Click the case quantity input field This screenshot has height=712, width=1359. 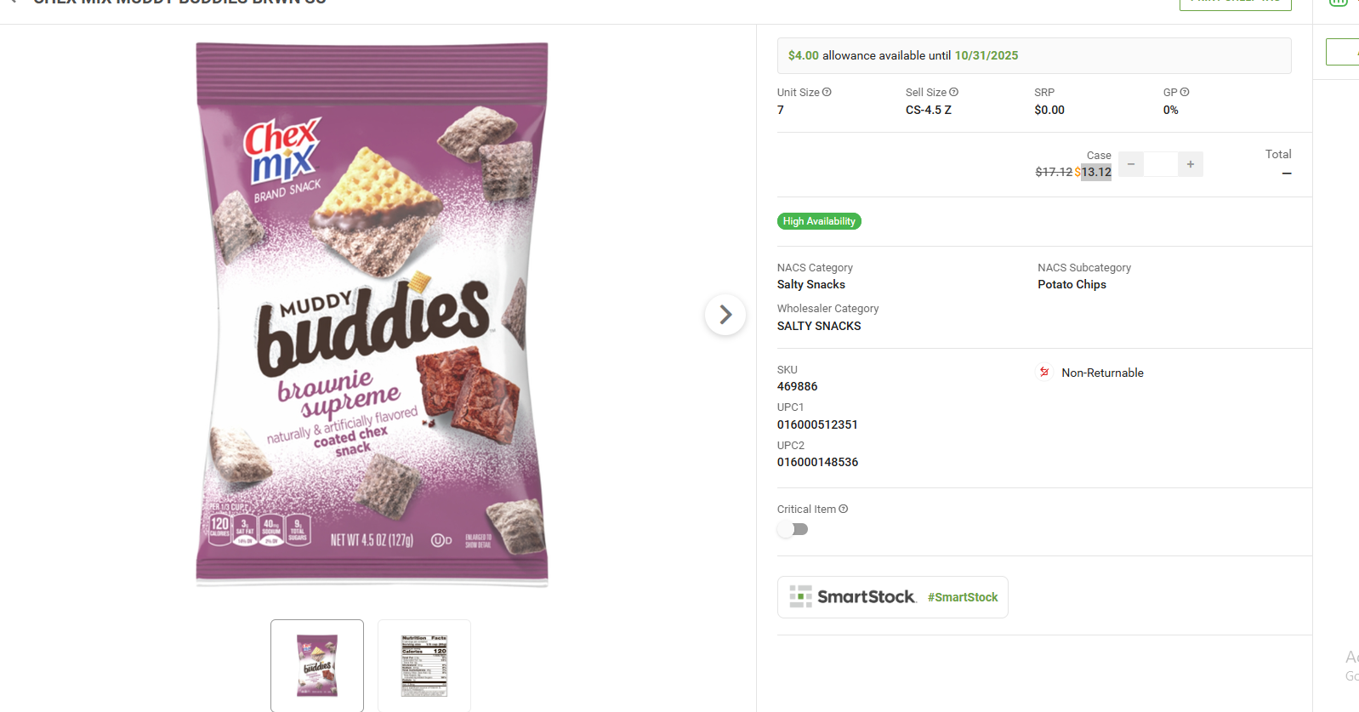coord(1161,164)
